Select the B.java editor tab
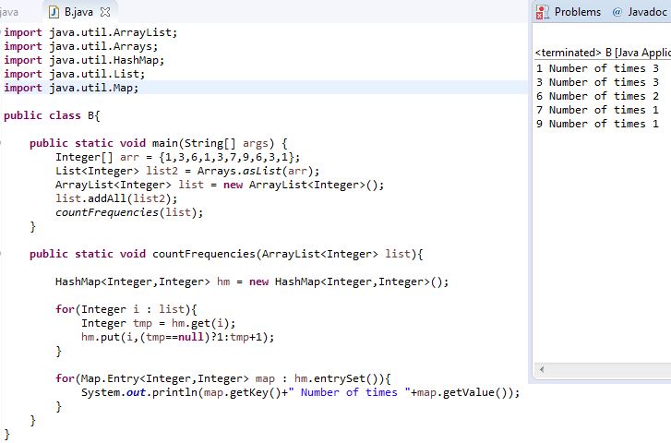The image size is (671, 443). coord(79,12)
